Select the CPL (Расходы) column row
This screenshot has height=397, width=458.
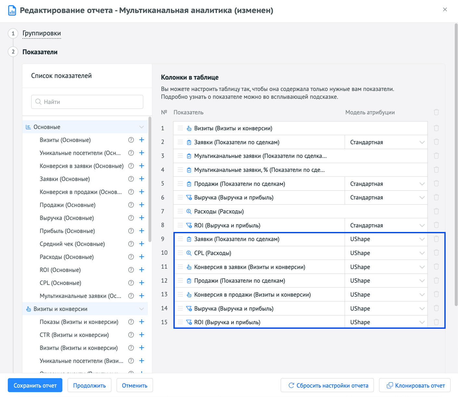pos(259,253)
